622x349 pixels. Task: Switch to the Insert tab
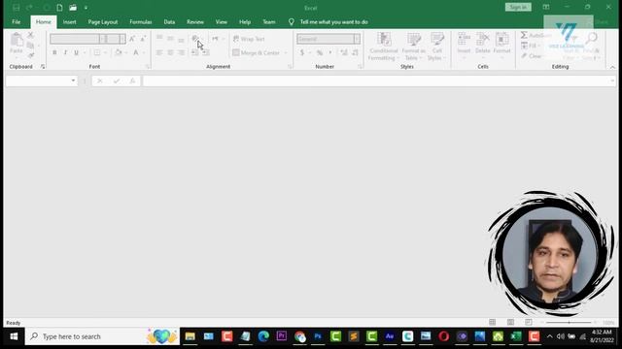[x=69, y=22]
